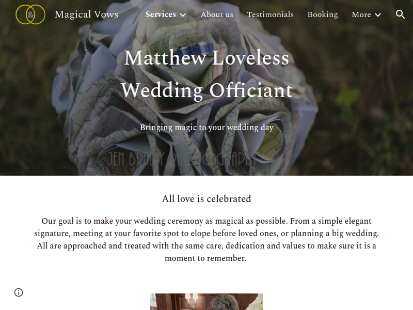This screenshot has height=310, width=413.
Task: Expand the Services chevron arrow
Action: 183,15
